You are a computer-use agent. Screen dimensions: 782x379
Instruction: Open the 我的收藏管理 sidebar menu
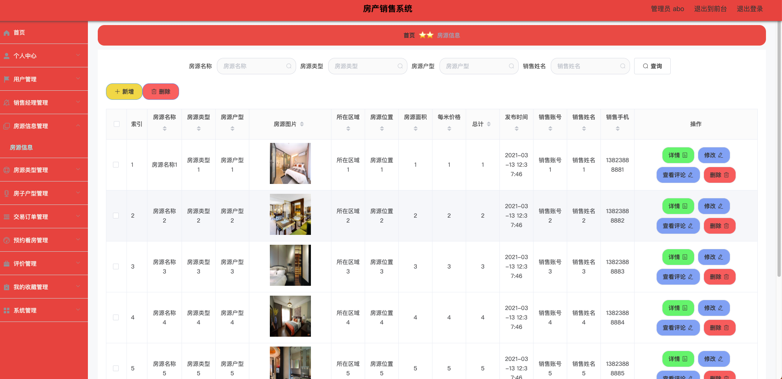(x=44, y=287)
